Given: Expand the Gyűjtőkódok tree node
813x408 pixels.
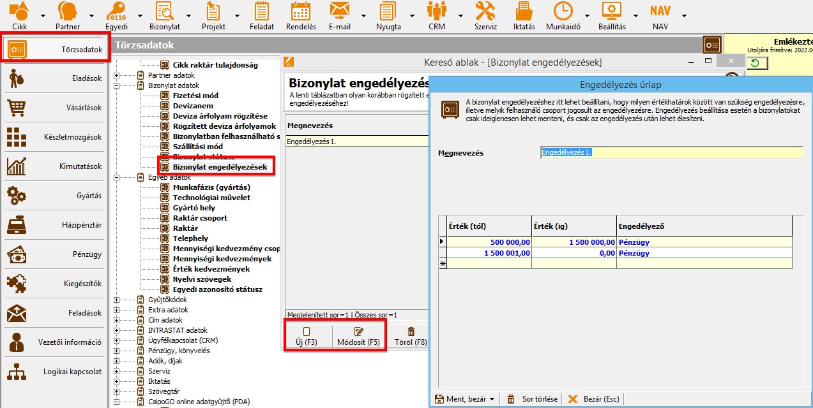Looking at the screenshot, I should pyautogui.click(x=117, y=300).
